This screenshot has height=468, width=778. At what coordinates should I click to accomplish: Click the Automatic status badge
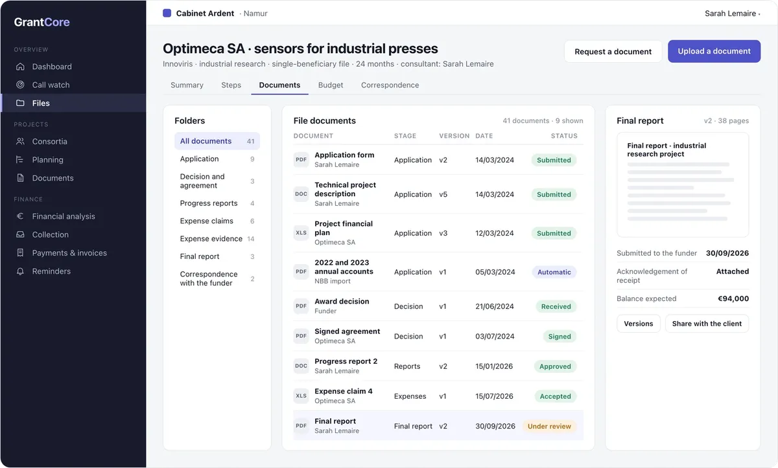coord(554,273)
